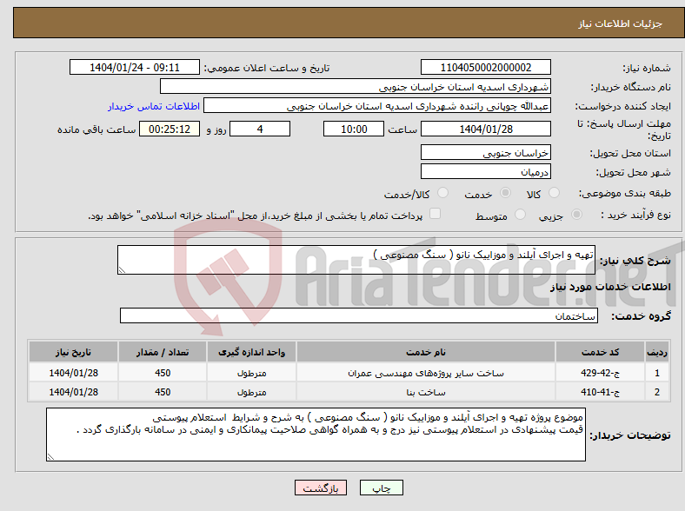Click the deadline time field 10:00
The image size is (685, 511).
coord(354,129)
